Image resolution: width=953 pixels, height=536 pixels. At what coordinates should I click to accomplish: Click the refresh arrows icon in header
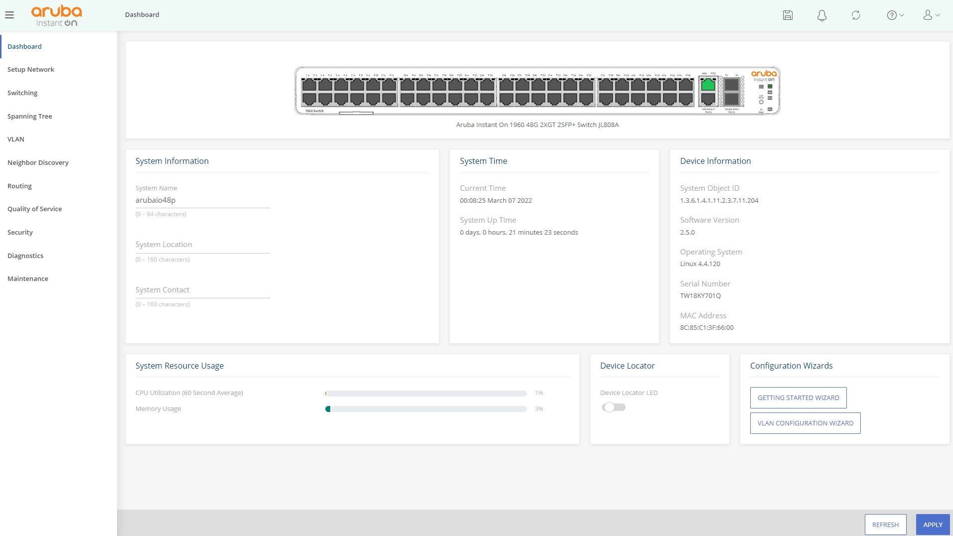(x=855, y=15)
